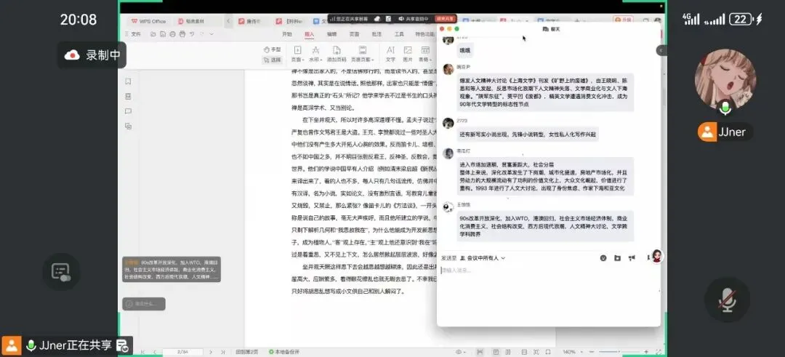Image resolution: width=785 pixels, height=357 pixels.
Task: Expand the quick access toolbar dropdown
Action: click(x=212, y=34)
